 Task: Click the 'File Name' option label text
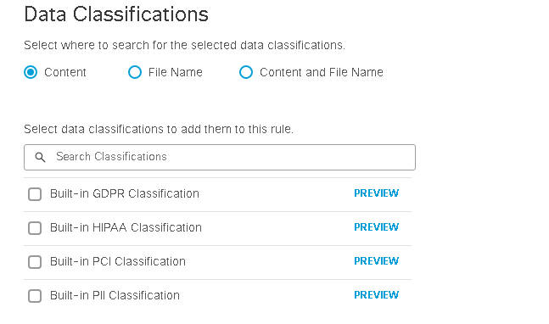tap(176, 72)
